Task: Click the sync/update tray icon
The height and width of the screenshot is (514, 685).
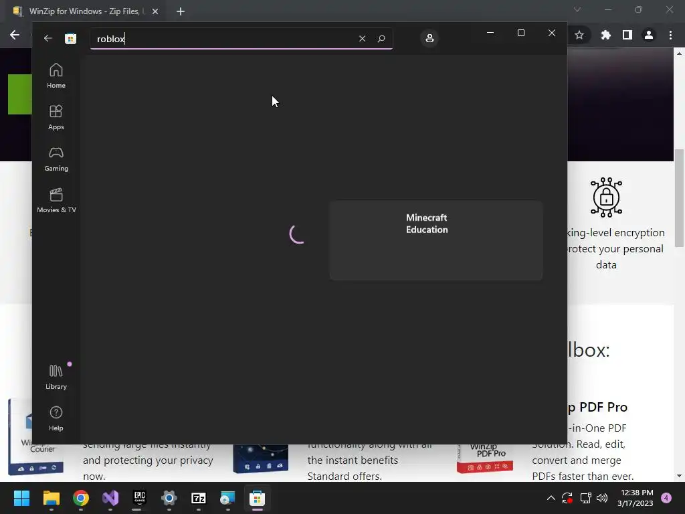Action: pyautogui.click(x=567, y=498)
